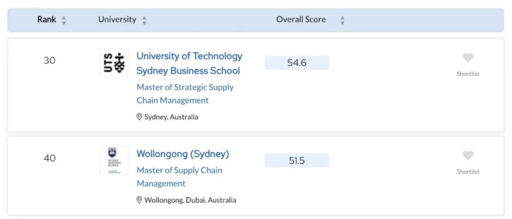Click the Overall Score column header
Screen dimensions: 512x219
point(301,20)
